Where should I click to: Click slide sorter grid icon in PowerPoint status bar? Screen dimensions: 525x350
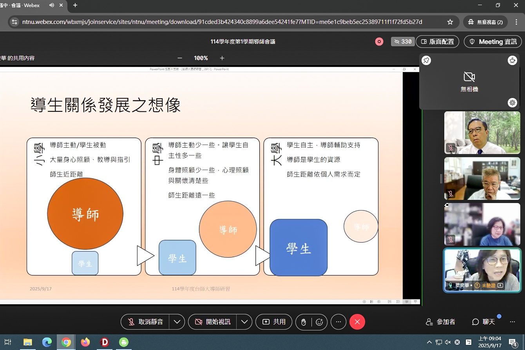(x=398, y=302)
